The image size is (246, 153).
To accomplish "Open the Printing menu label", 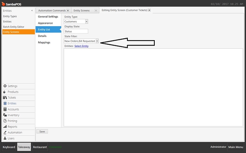I will 12,121.
